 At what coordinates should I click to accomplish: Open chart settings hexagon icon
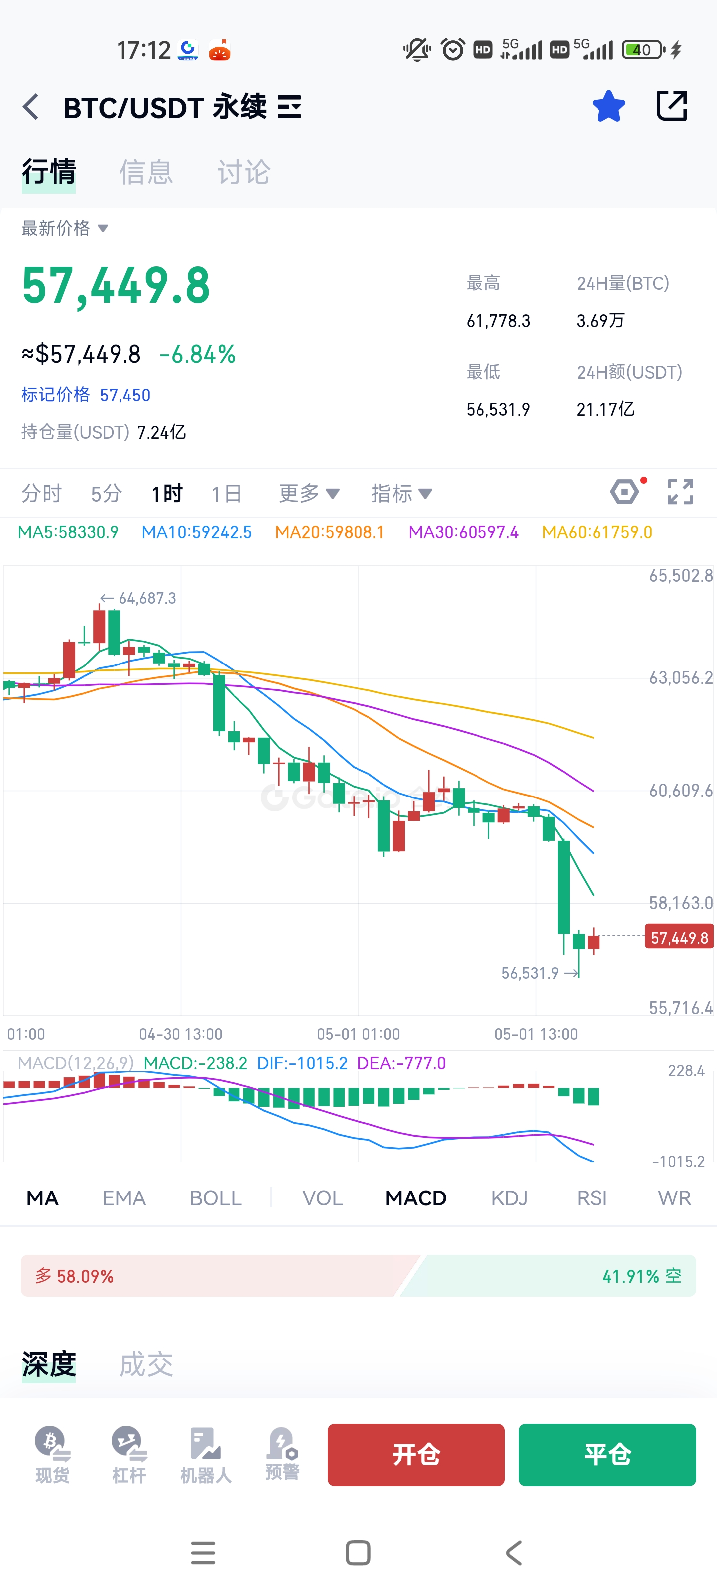point(625,492)
